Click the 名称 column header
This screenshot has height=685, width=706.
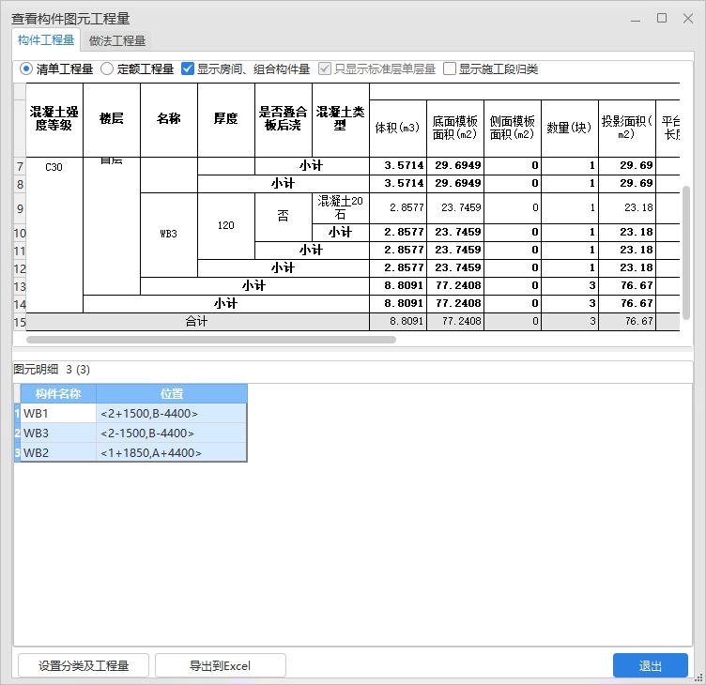pyautogui.click(x=169, y=120)
